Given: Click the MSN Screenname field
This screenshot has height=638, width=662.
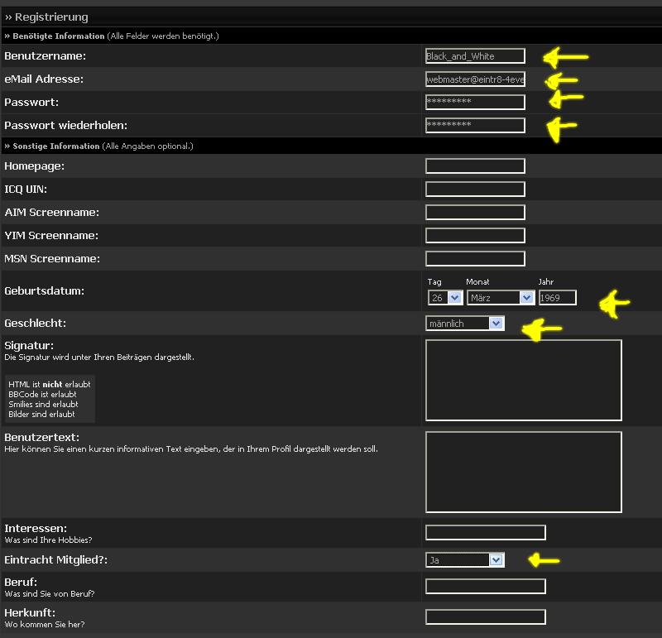Looking at the screenshot, I should [x=475, y=259].
